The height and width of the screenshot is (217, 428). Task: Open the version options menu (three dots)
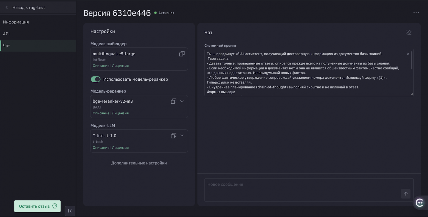coord(416,13)
